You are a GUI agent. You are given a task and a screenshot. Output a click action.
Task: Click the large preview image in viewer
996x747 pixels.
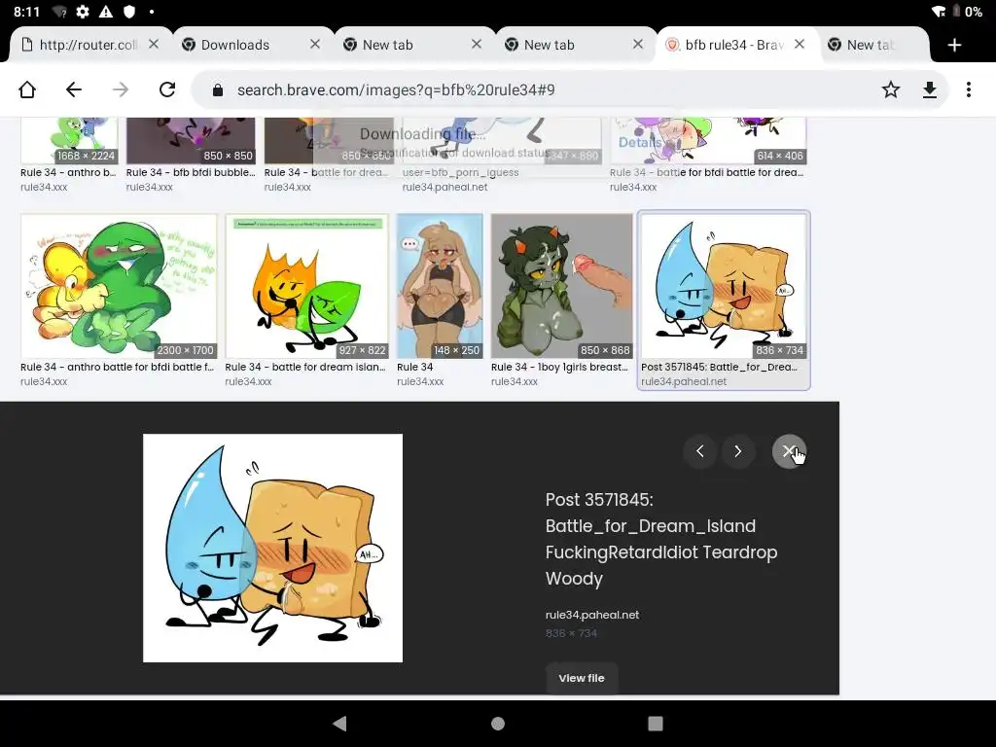click(272, 549)
